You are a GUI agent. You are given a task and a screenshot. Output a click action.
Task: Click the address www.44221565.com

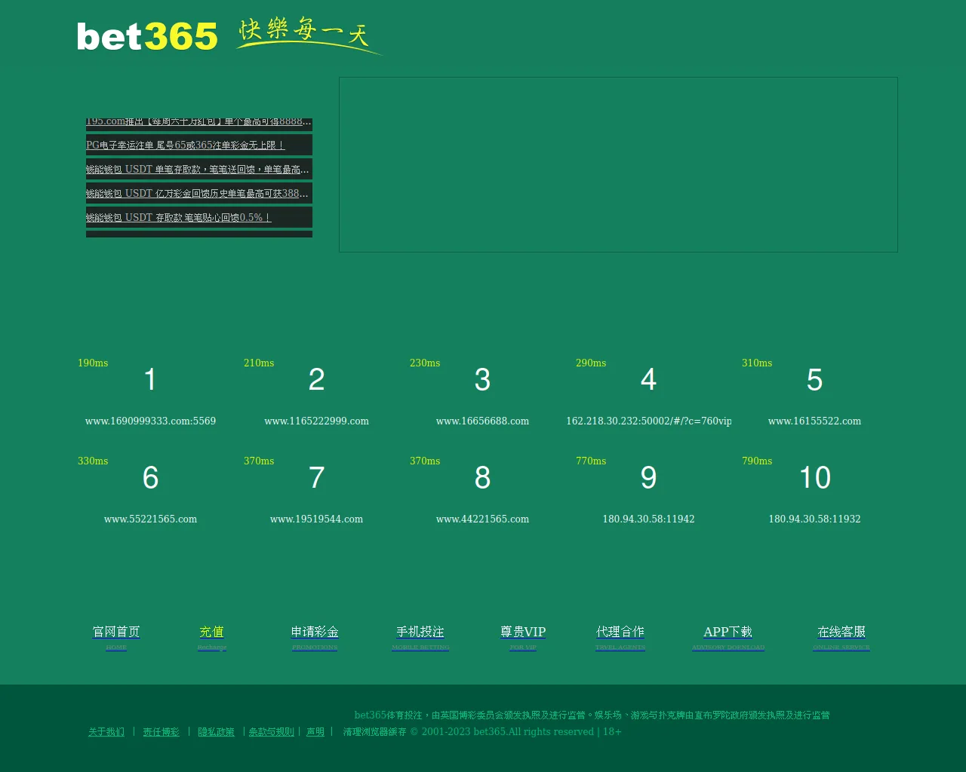tap(482, 519)
